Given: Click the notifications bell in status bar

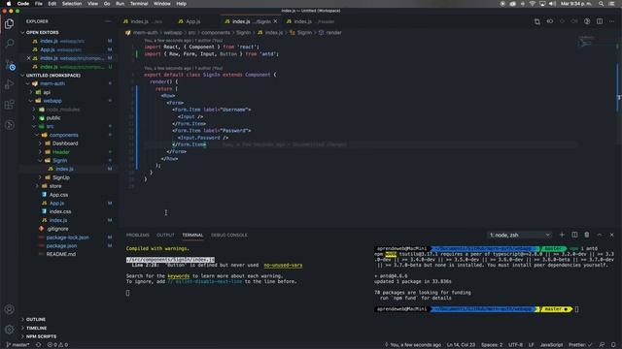Looking at the screenshot, I should (x=613, y=345).
